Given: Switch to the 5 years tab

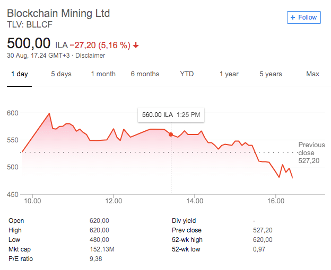Looking at the screenshot, I should click(271, 74).
